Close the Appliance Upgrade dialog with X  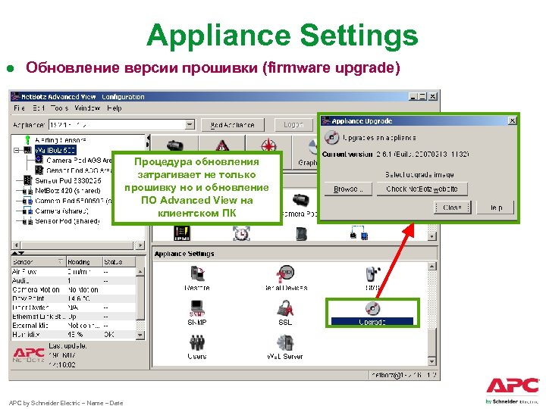512,120
